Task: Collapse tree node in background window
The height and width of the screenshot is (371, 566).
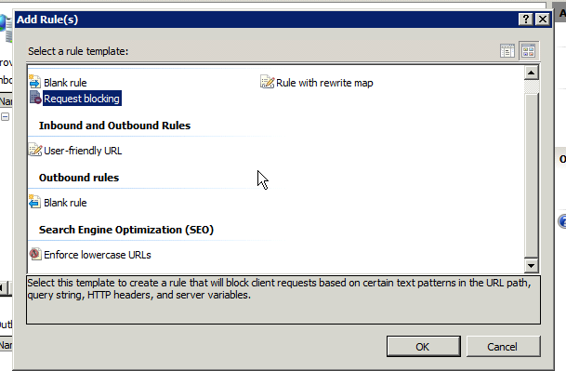Action: pos(5,116)
